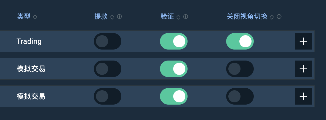Click the 提款 column header label
The width and height of the screenshot is (326, 120).
(101, 17)
